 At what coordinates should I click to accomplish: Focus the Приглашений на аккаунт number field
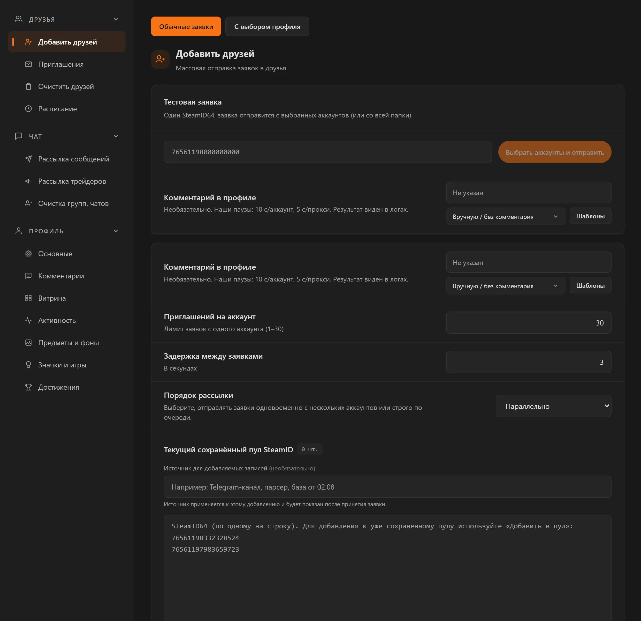tap(529, 323)
